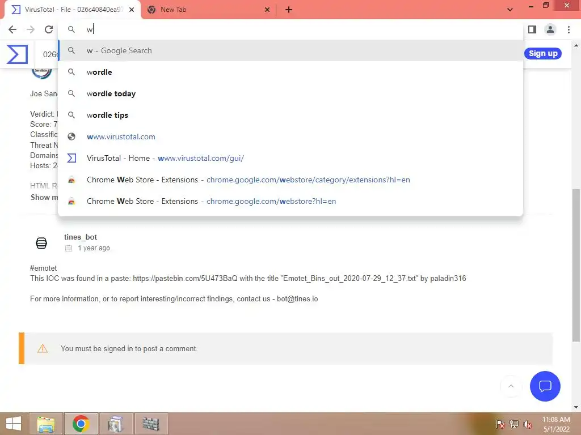This screenshot has width=581, height=435.
Task: Open the Chrome side panel icon
Action: pos(532,29)
